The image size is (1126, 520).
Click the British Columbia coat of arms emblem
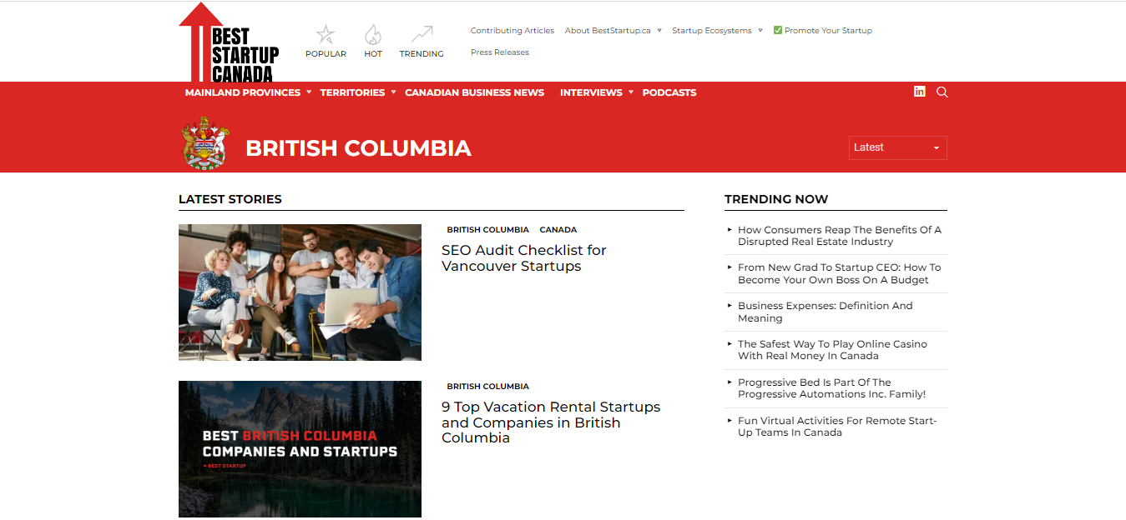(205, 142)
